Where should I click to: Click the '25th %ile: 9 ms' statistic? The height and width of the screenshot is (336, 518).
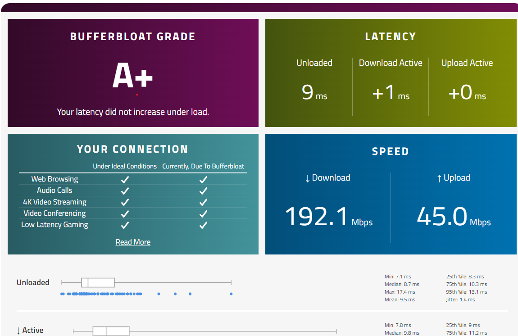coord(463,325)
